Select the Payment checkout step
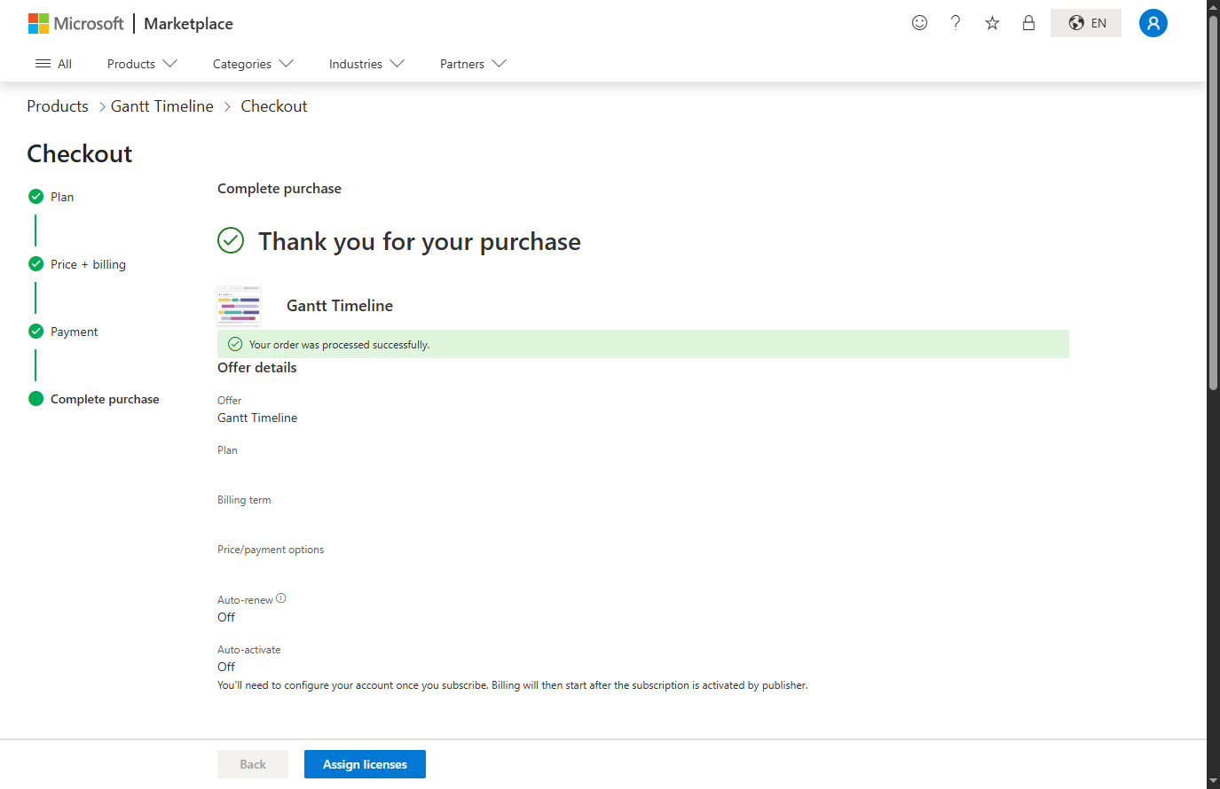This screenshot has width=1220, height=789. click(63, 332)
